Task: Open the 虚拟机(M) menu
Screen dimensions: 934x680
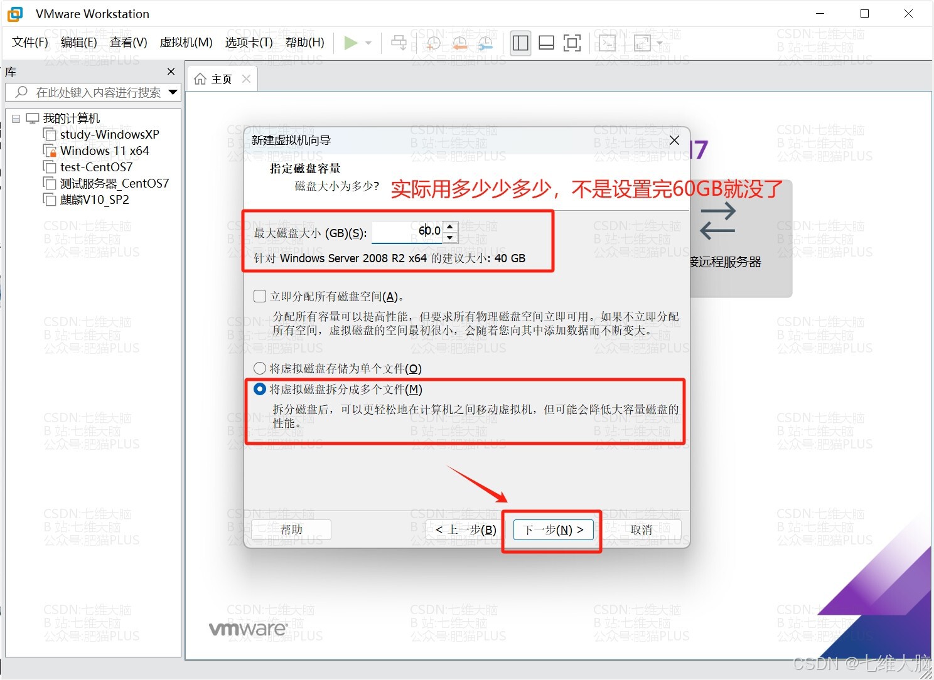Action: coord(186,42)
